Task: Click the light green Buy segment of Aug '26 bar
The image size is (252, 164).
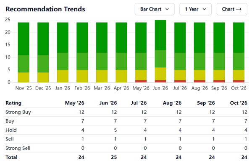Action: (199, 61)
